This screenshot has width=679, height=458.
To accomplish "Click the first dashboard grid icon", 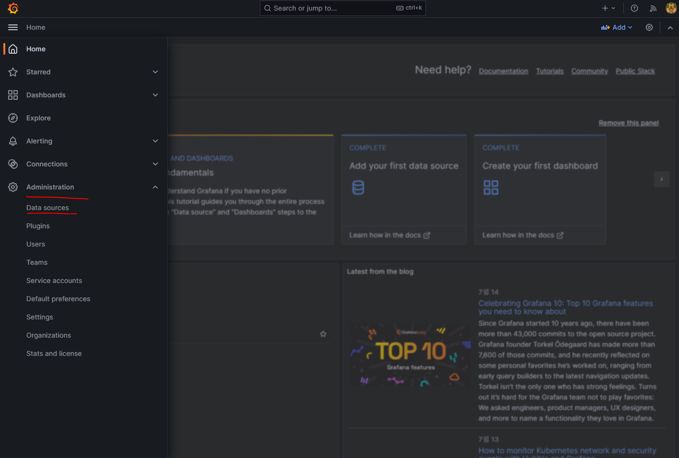I will click(x=491, y=188).
